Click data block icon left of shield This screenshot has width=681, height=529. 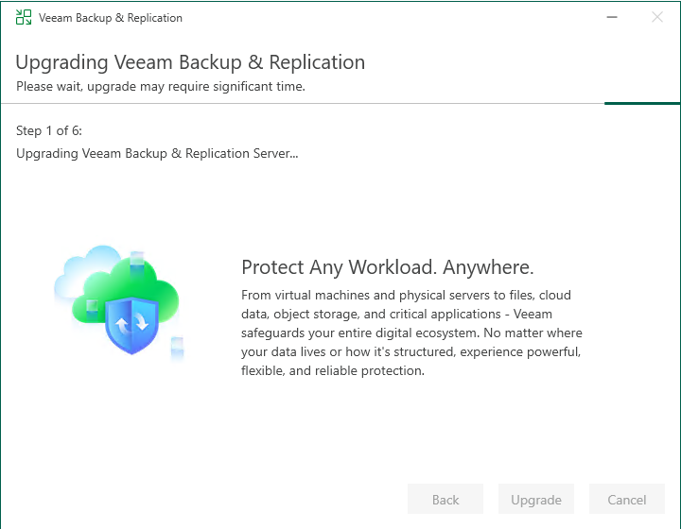[x=92, y=308]
